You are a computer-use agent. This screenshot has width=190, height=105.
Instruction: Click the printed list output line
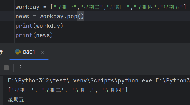point(68,90)
